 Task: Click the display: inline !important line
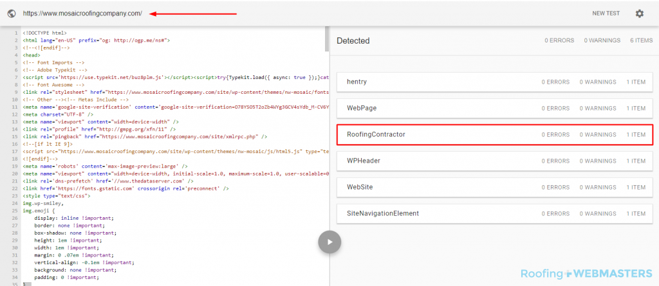pos(74,219)
